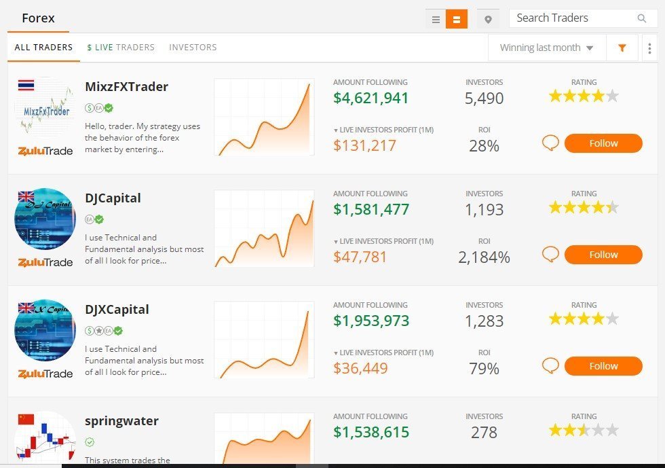
Task: Click amount following $4,621,941
Action: (370, 98)
